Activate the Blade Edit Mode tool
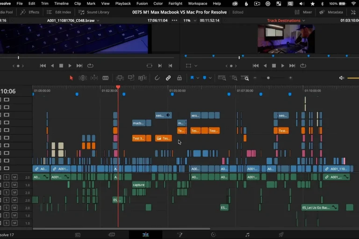 (106, 78)
